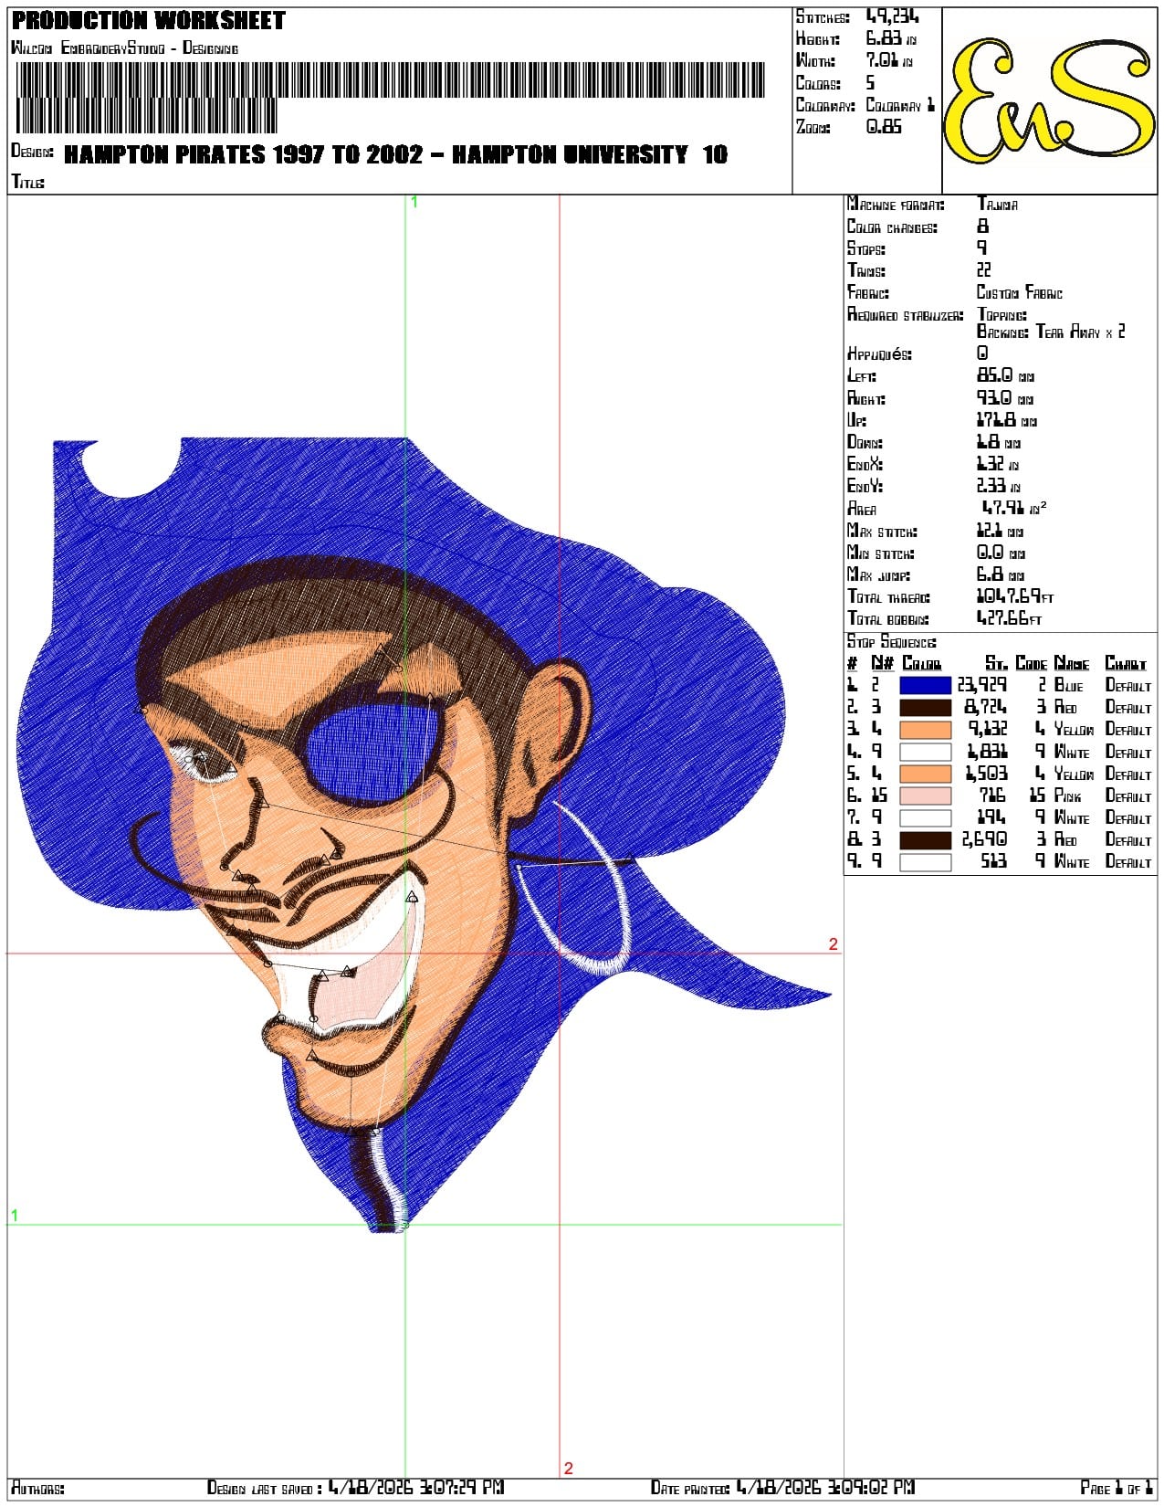The image size is (1164, 1507).
Task: Click the min stitch value '0.0 mm'
Action: point(1001,553)
